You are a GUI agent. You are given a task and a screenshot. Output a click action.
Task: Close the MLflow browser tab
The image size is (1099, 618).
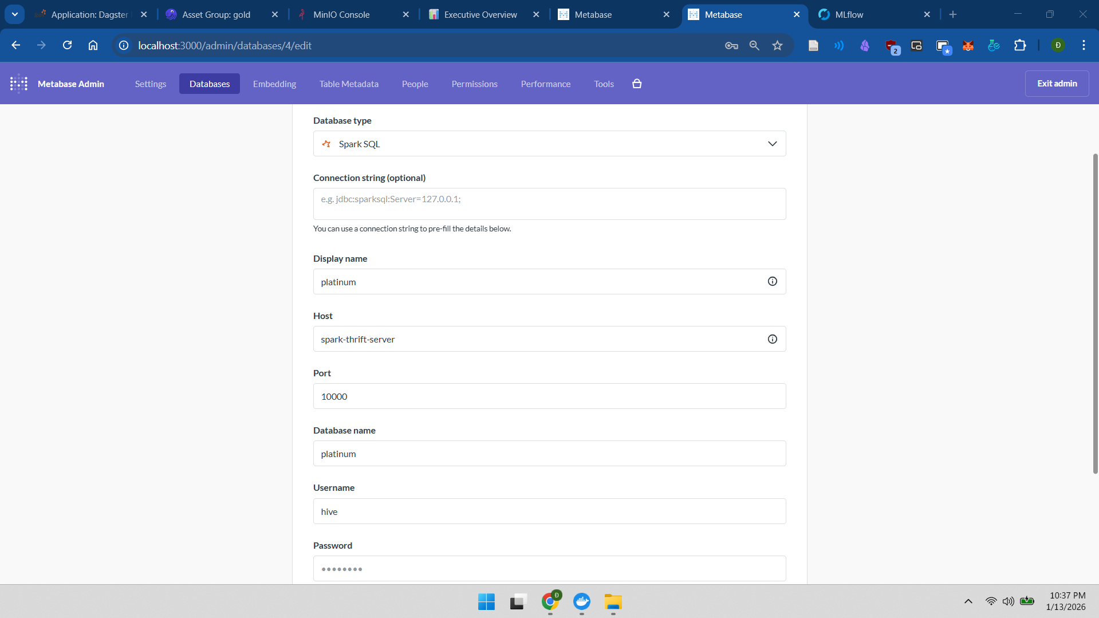click(x=927, y=14)
